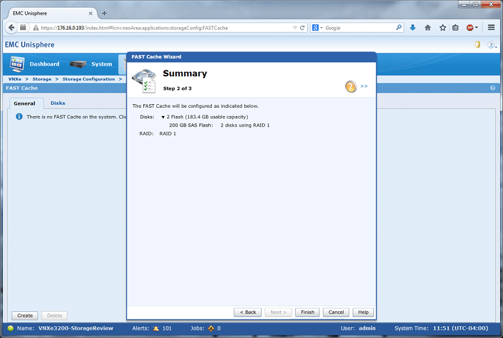503x338 pixels.
Task: Open the System navigation item
Action: (101, 64)
